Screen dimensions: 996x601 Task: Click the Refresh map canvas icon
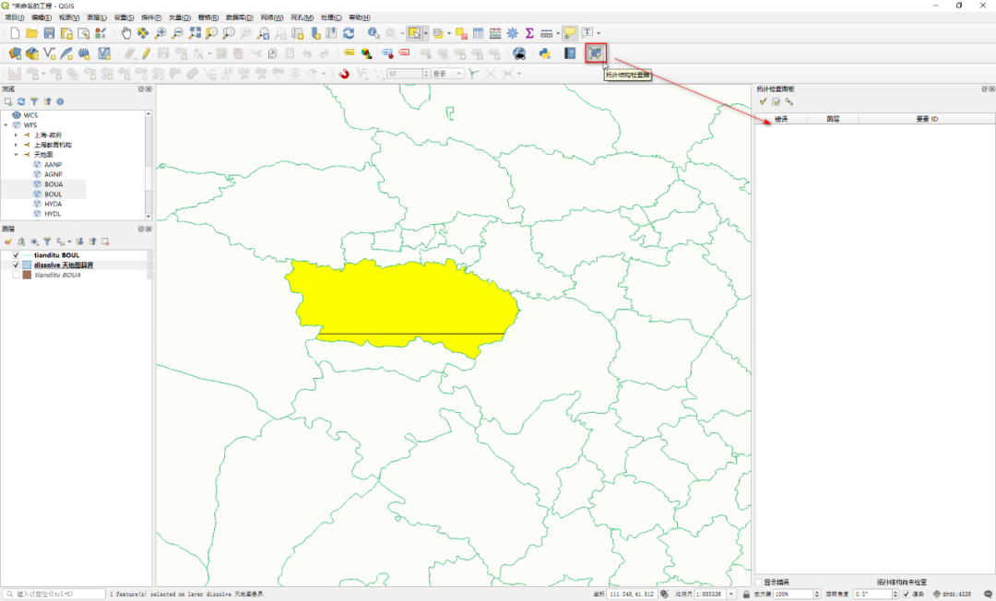349,33
